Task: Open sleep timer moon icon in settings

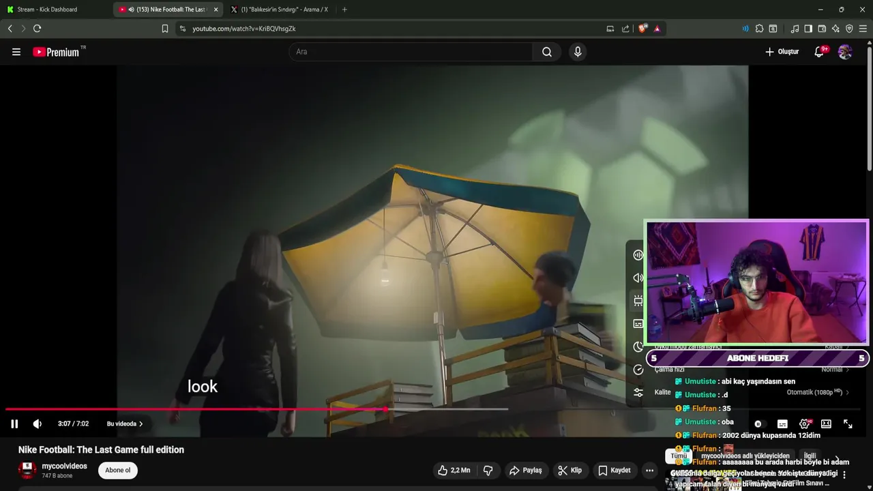Action: pyautogui.click(x=638, y=346)
